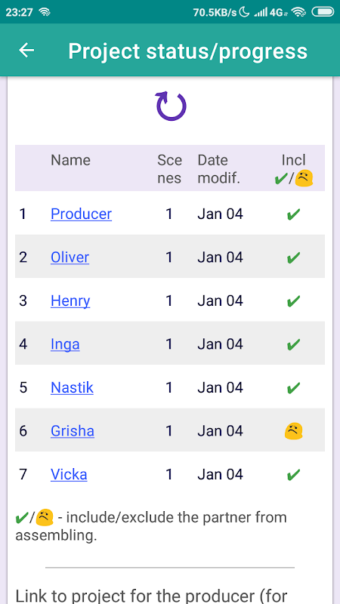Viewport: 340px width, 604px height.
Task: Toggle include checkmark for Henry
Action: (294, 300)
